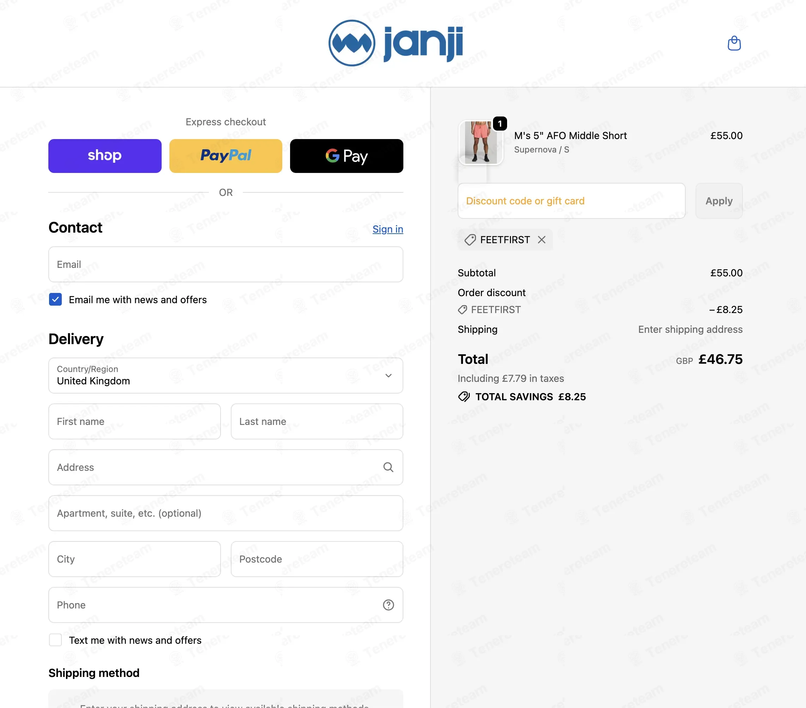Click the Janji logo

point(396,43)
